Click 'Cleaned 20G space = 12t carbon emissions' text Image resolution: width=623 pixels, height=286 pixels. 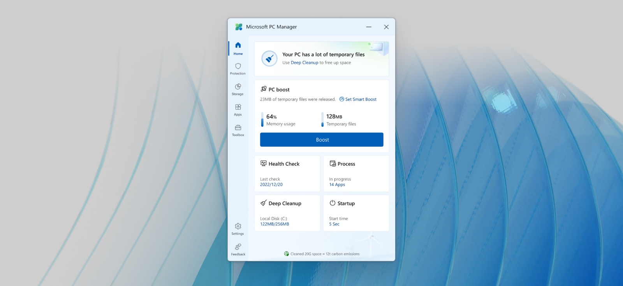325,254
